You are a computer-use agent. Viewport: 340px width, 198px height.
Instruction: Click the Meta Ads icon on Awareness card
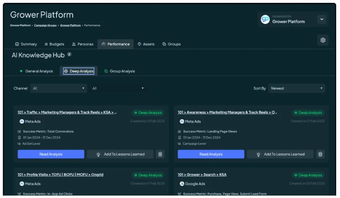click(x=182, y=121)
